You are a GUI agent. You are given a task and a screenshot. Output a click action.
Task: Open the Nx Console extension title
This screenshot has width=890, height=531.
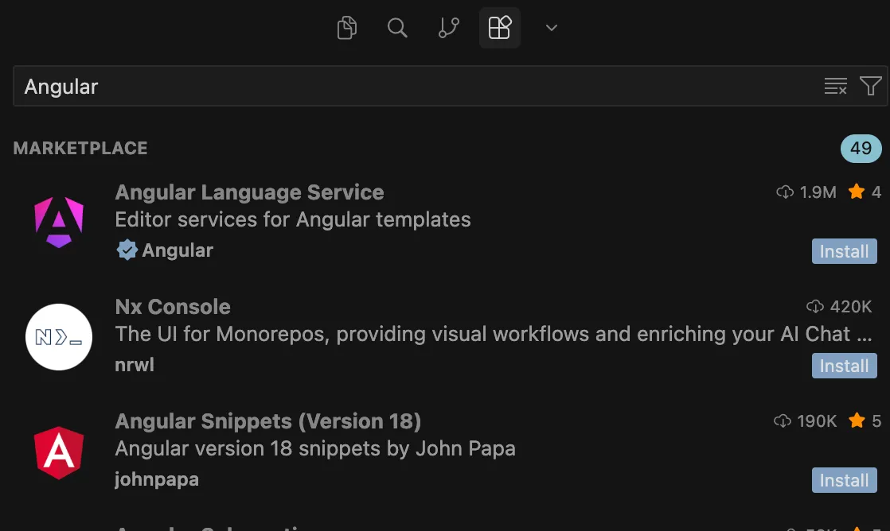point(173,307)
